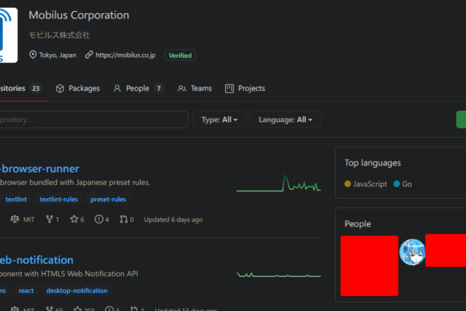This screenshot has width=466, height=311.
Task: Select the desktop-notification topic tag
Action: tap(77, 291)
